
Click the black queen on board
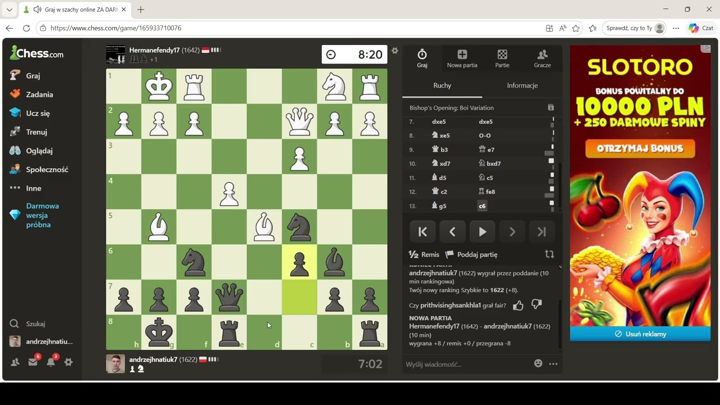(x=229, y=297)
